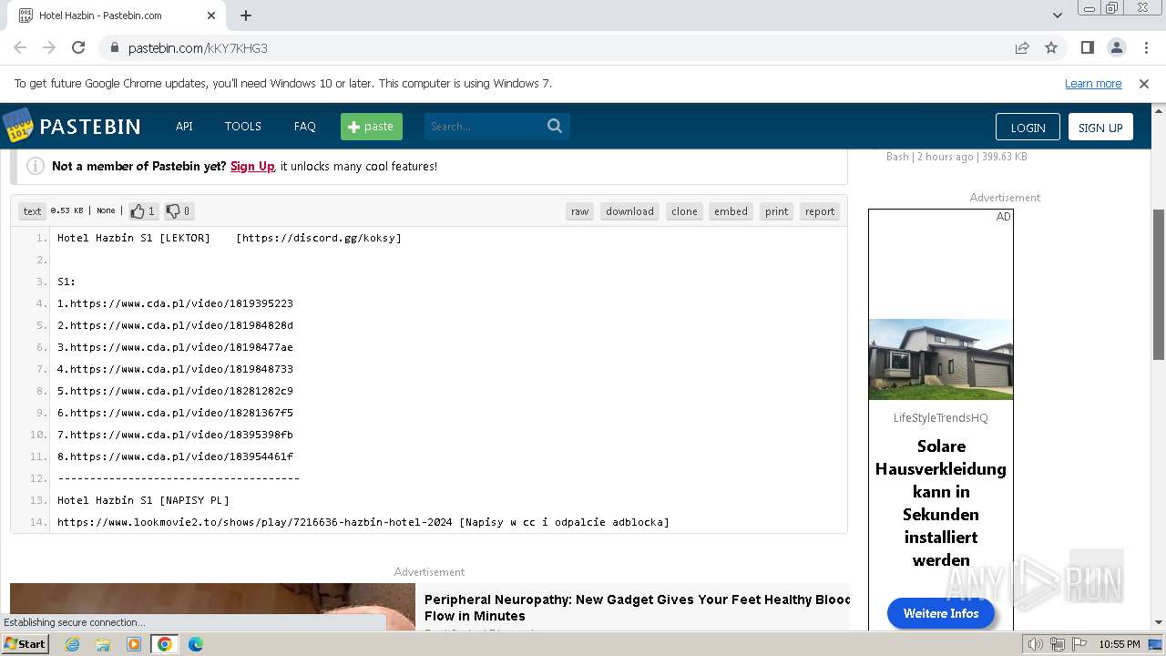
Task: Like the paste with thumbs up
Action: (x=142, y=211)
